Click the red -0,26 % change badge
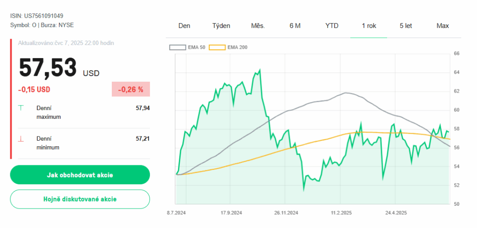Image resolution: width=477 pixels, height=228 pixels. coord(130,89)
